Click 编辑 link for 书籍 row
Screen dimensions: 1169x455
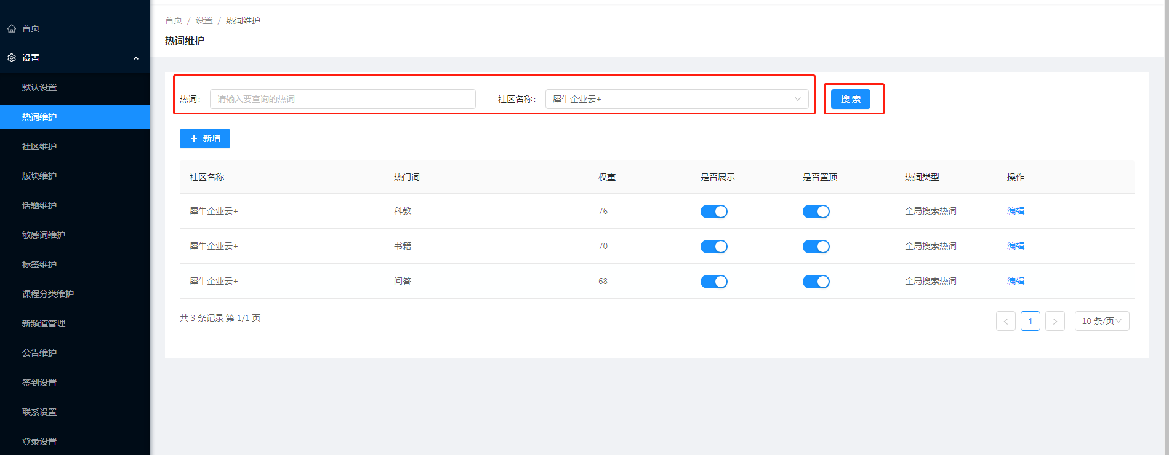click(x=1016, y=246)
